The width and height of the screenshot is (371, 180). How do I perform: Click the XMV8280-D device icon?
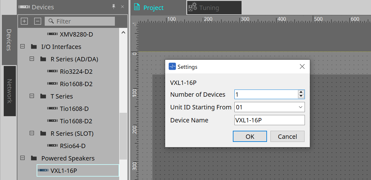click(x=52, y=34)
